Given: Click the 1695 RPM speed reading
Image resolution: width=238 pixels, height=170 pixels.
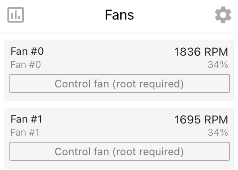Looking at the screenshot, I should [201, 120].
